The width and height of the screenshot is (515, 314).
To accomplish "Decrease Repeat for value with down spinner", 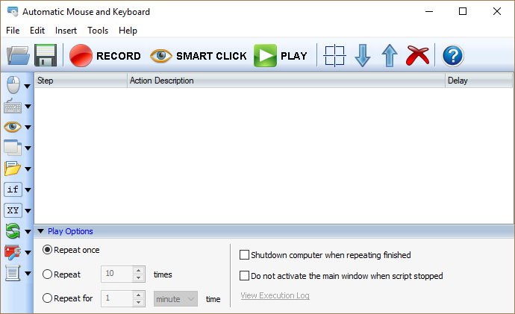I will 139,302.
